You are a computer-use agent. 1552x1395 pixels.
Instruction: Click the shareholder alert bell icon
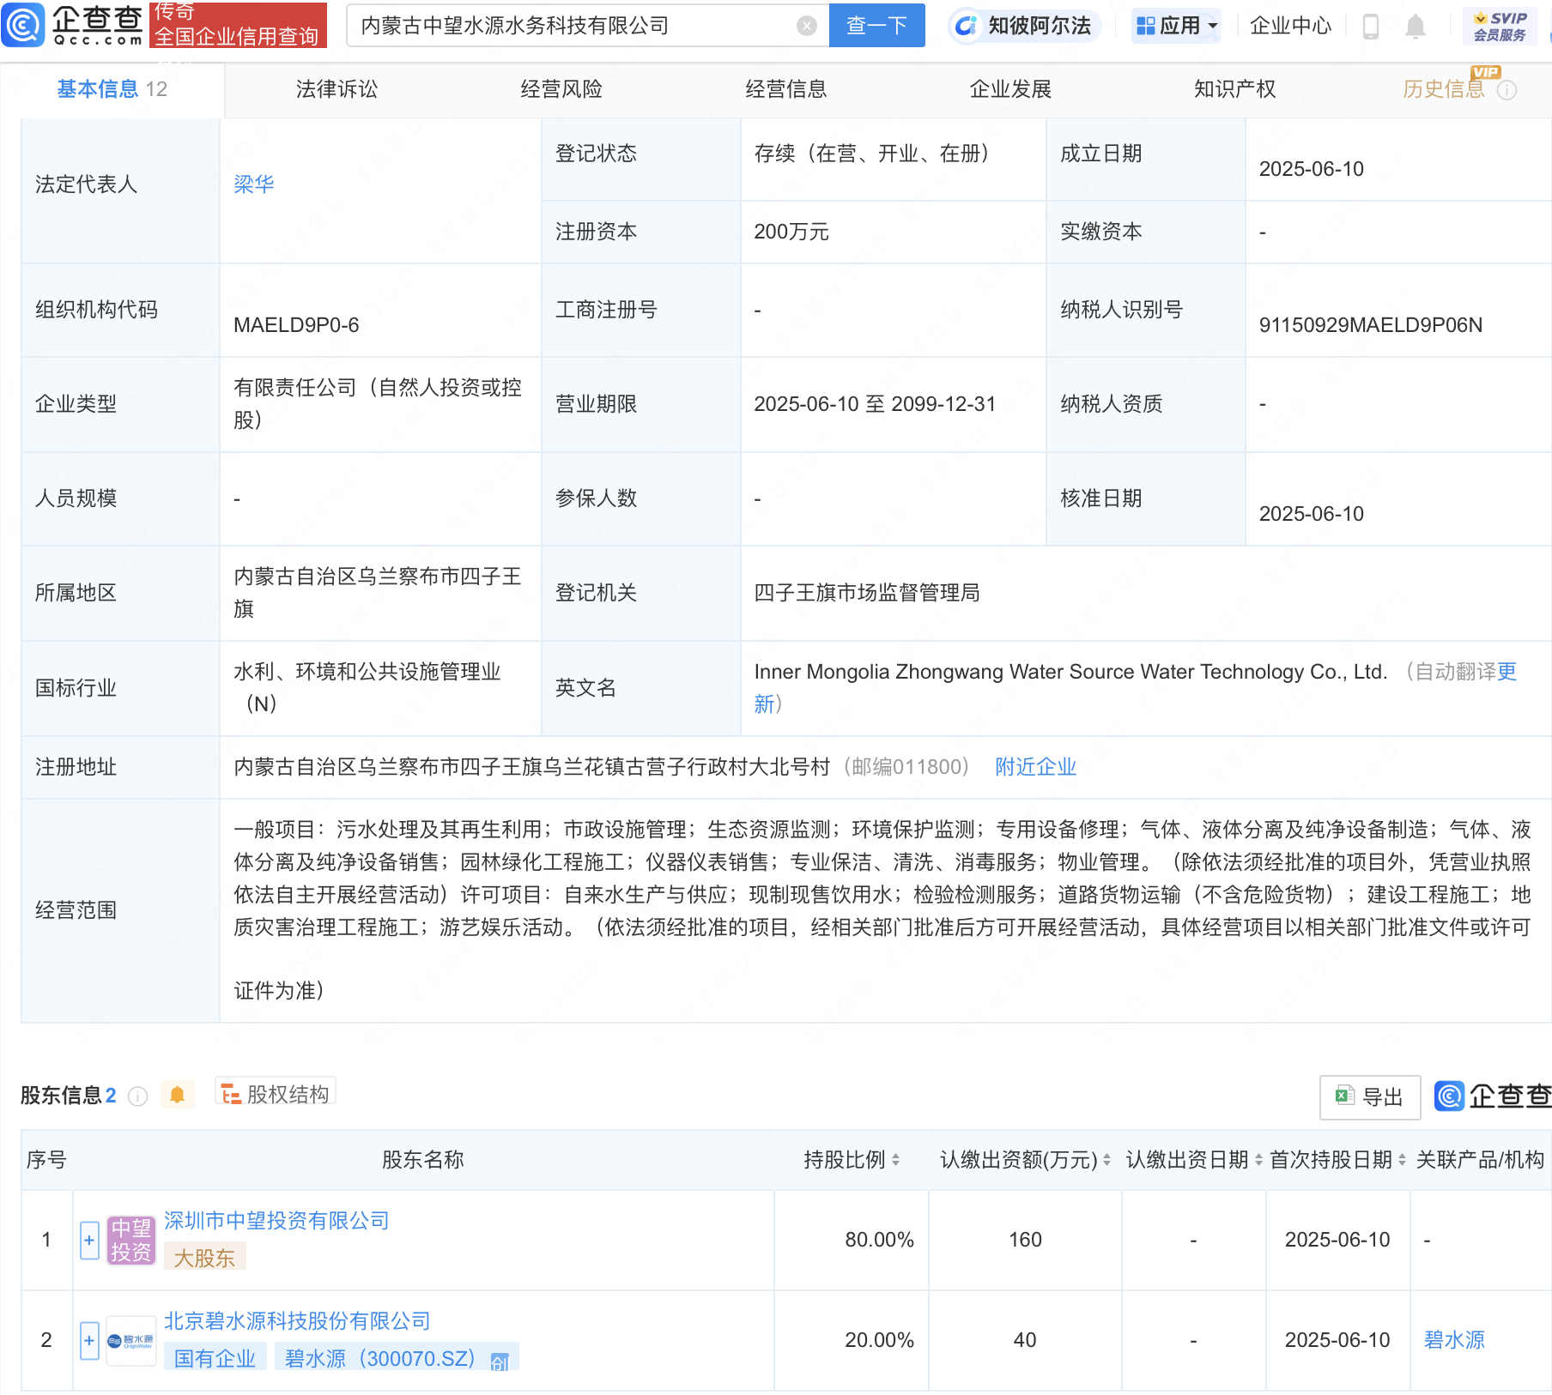click(177, 1095)
